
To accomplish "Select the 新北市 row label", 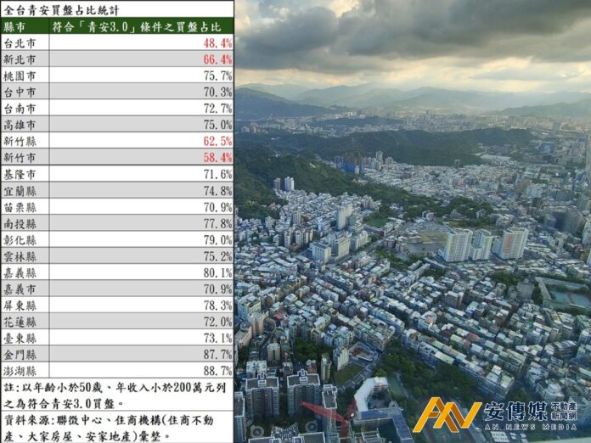I will pyautogui.click(x=20, y=59).
